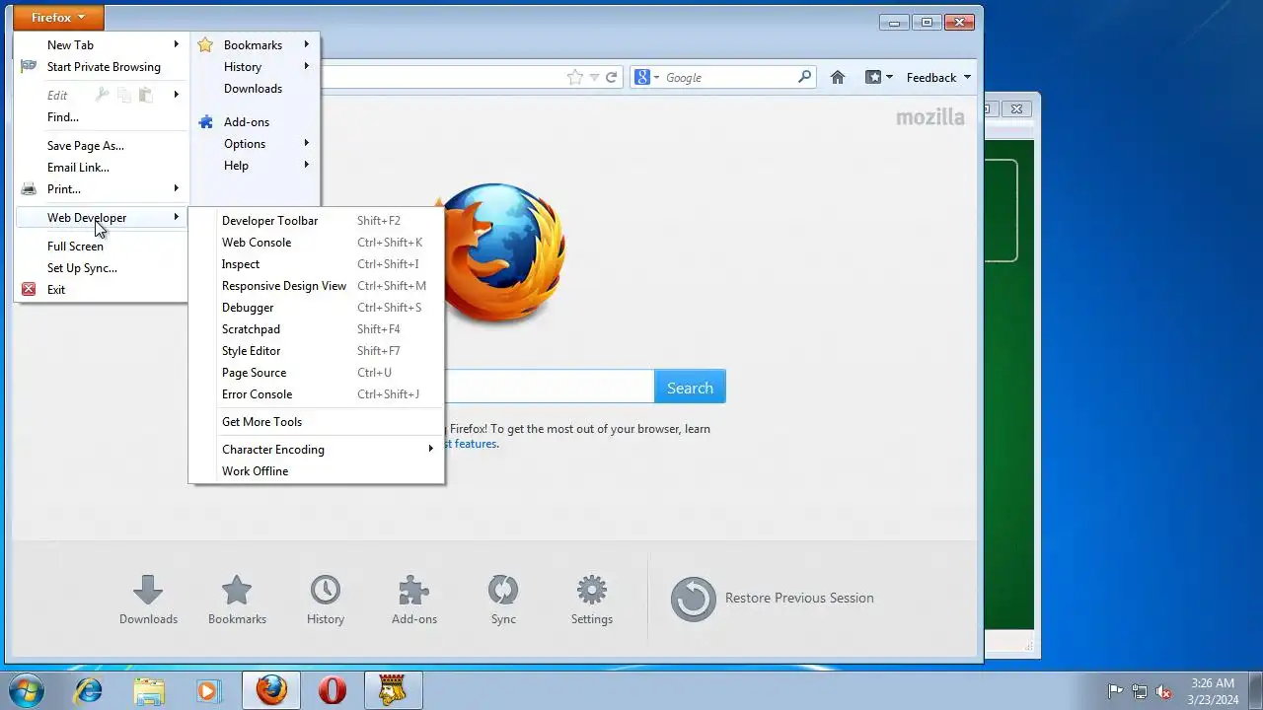
Task: Click the Action Center flag tray icon
Action: pyautogui.click(x=1115, y=691)
